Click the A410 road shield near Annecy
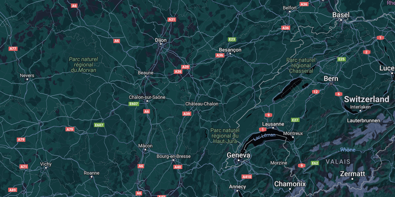 (x=247, y=177)
